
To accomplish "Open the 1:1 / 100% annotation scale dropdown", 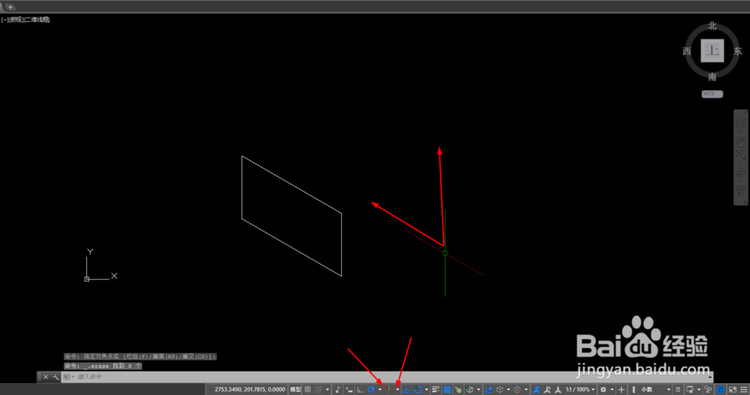I will tap(580, 389).
